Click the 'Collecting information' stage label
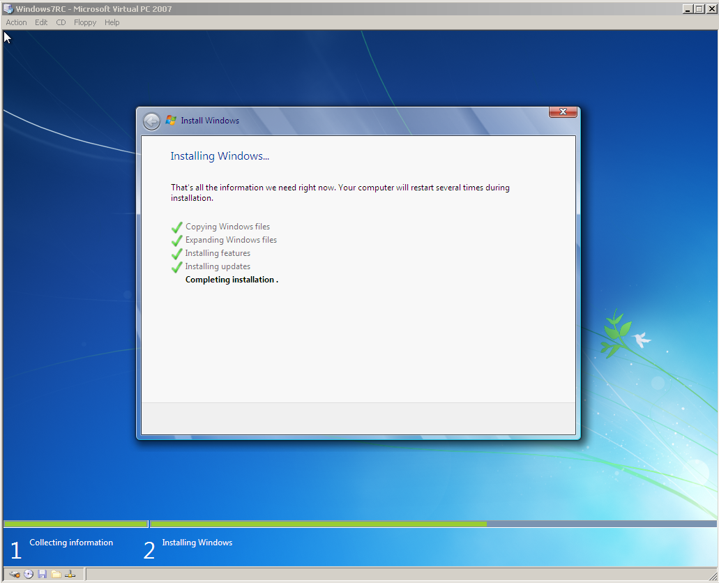 coord(71,543)
